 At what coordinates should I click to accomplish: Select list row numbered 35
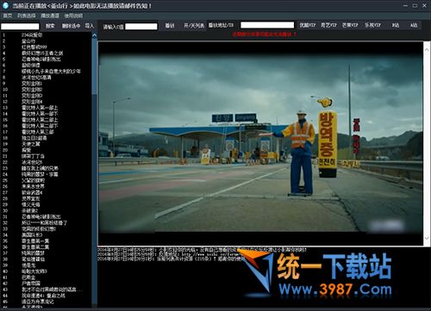pyautogui.click(x=46, y=241)
